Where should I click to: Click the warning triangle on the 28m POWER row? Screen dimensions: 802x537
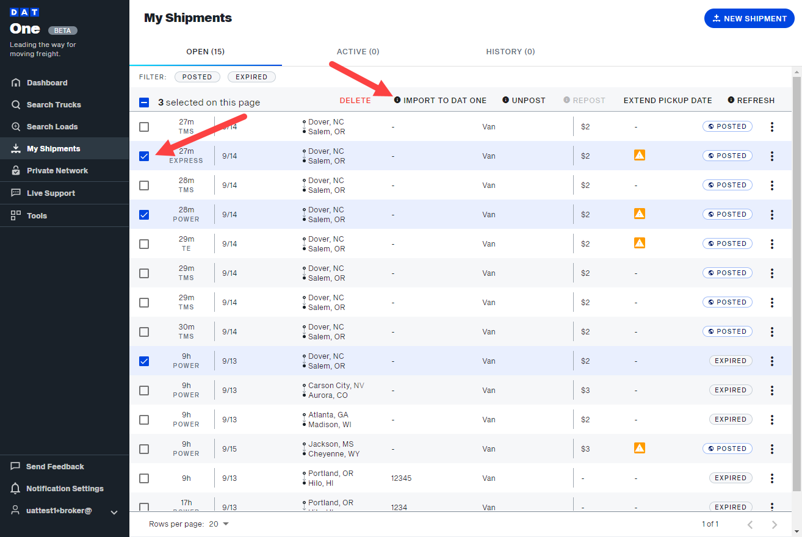pyautogui.click(x=639, y=214)
